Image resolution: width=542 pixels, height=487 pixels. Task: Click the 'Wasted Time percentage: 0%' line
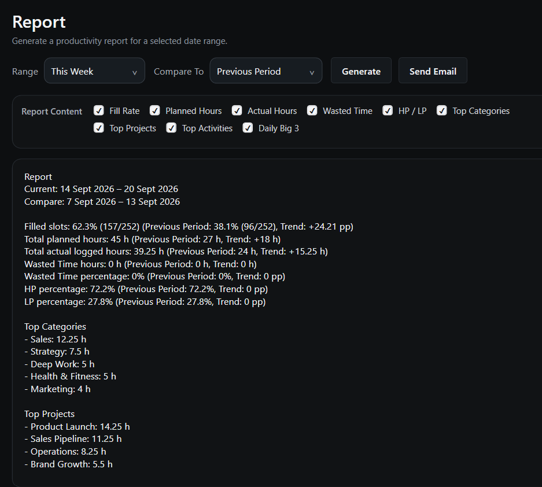tap(155, 276)
